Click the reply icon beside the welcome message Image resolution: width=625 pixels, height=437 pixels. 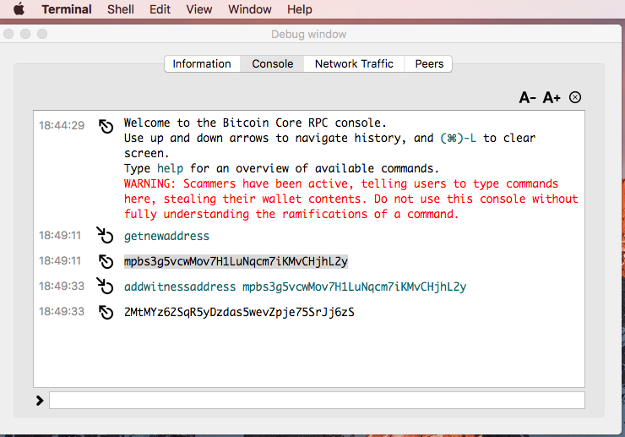[x=106, y=127]
